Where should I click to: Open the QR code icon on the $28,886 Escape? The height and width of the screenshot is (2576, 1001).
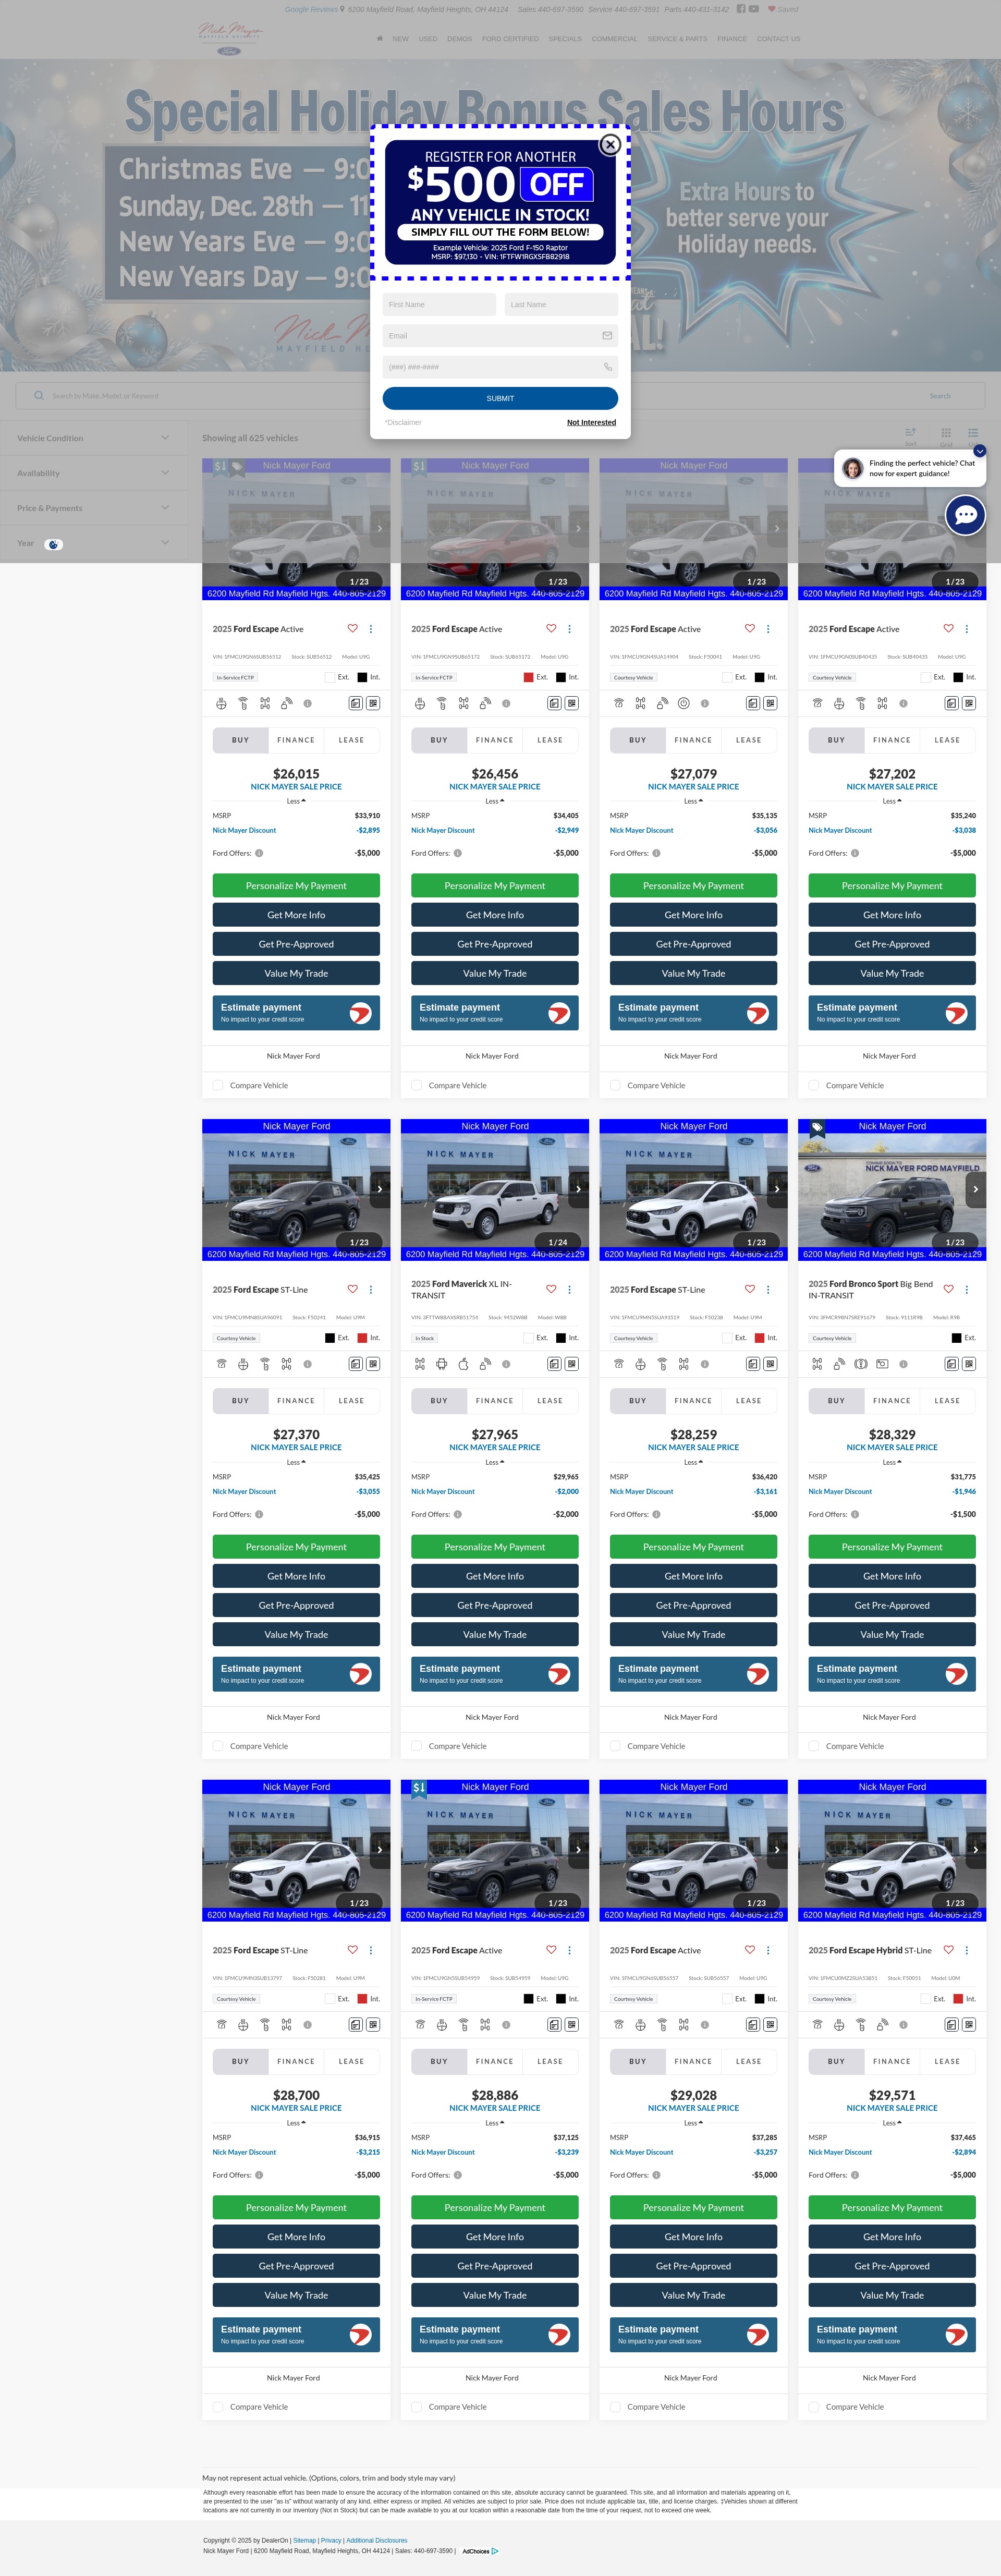572,2025
